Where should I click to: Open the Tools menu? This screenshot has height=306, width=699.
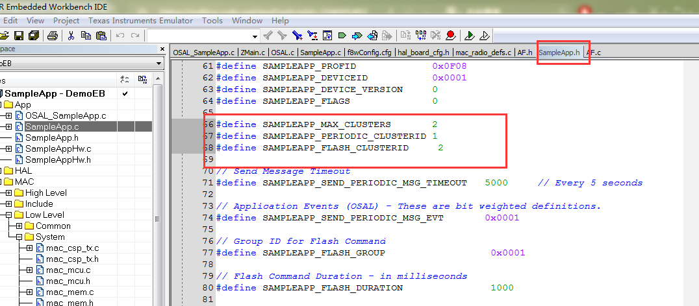point(212,21)
